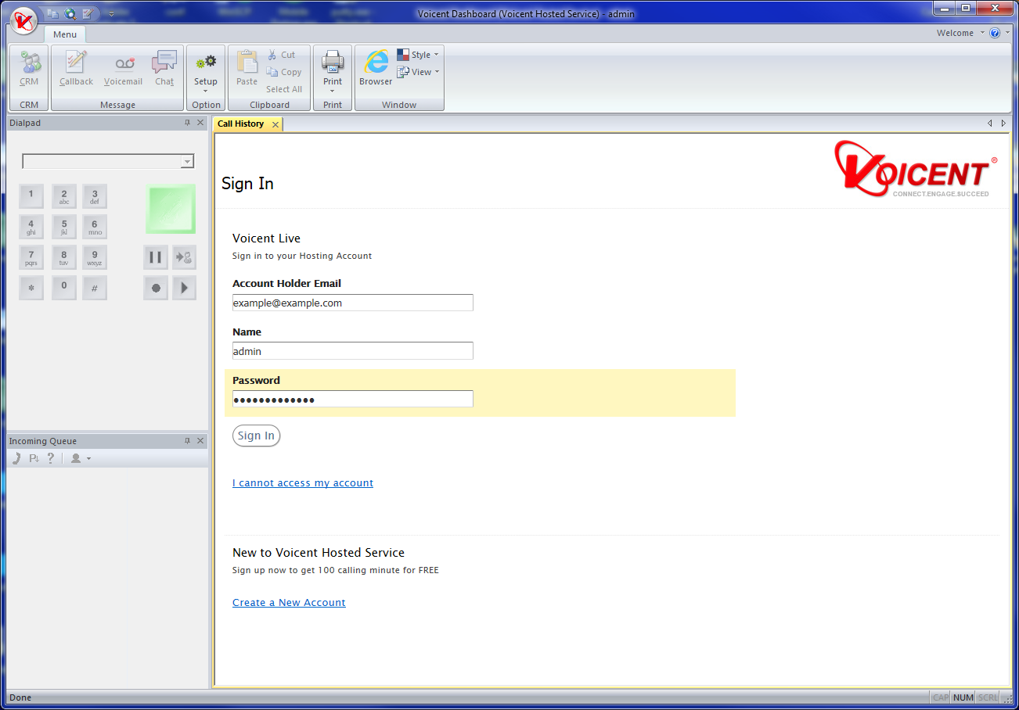The height and width of the screenshot is (710, 1019).
Task: Dial digit 4 ghi on the Dialpad
Action: (x=31, y=227)
